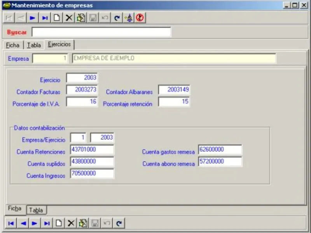This screenshot has height=233, width=311.
Task: Jump to last ejercicio in bottom toolbar
Action: click(47, 223)
